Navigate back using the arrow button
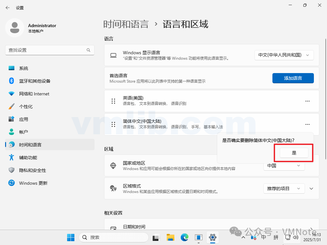Viewport: 327px width, 245px height. [7, 8]
